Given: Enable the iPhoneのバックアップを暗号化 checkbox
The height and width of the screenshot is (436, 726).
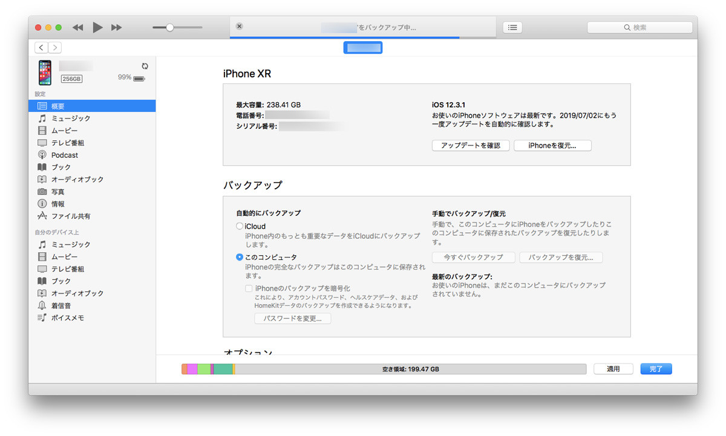Looking at the screenshot, I should [x=249, y=288].
